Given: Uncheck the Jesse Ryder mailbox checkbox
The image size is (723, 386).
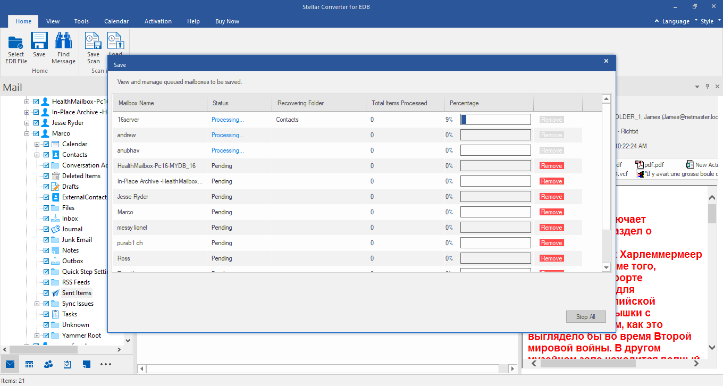Looking at the screenshot, I should [36, 123].
